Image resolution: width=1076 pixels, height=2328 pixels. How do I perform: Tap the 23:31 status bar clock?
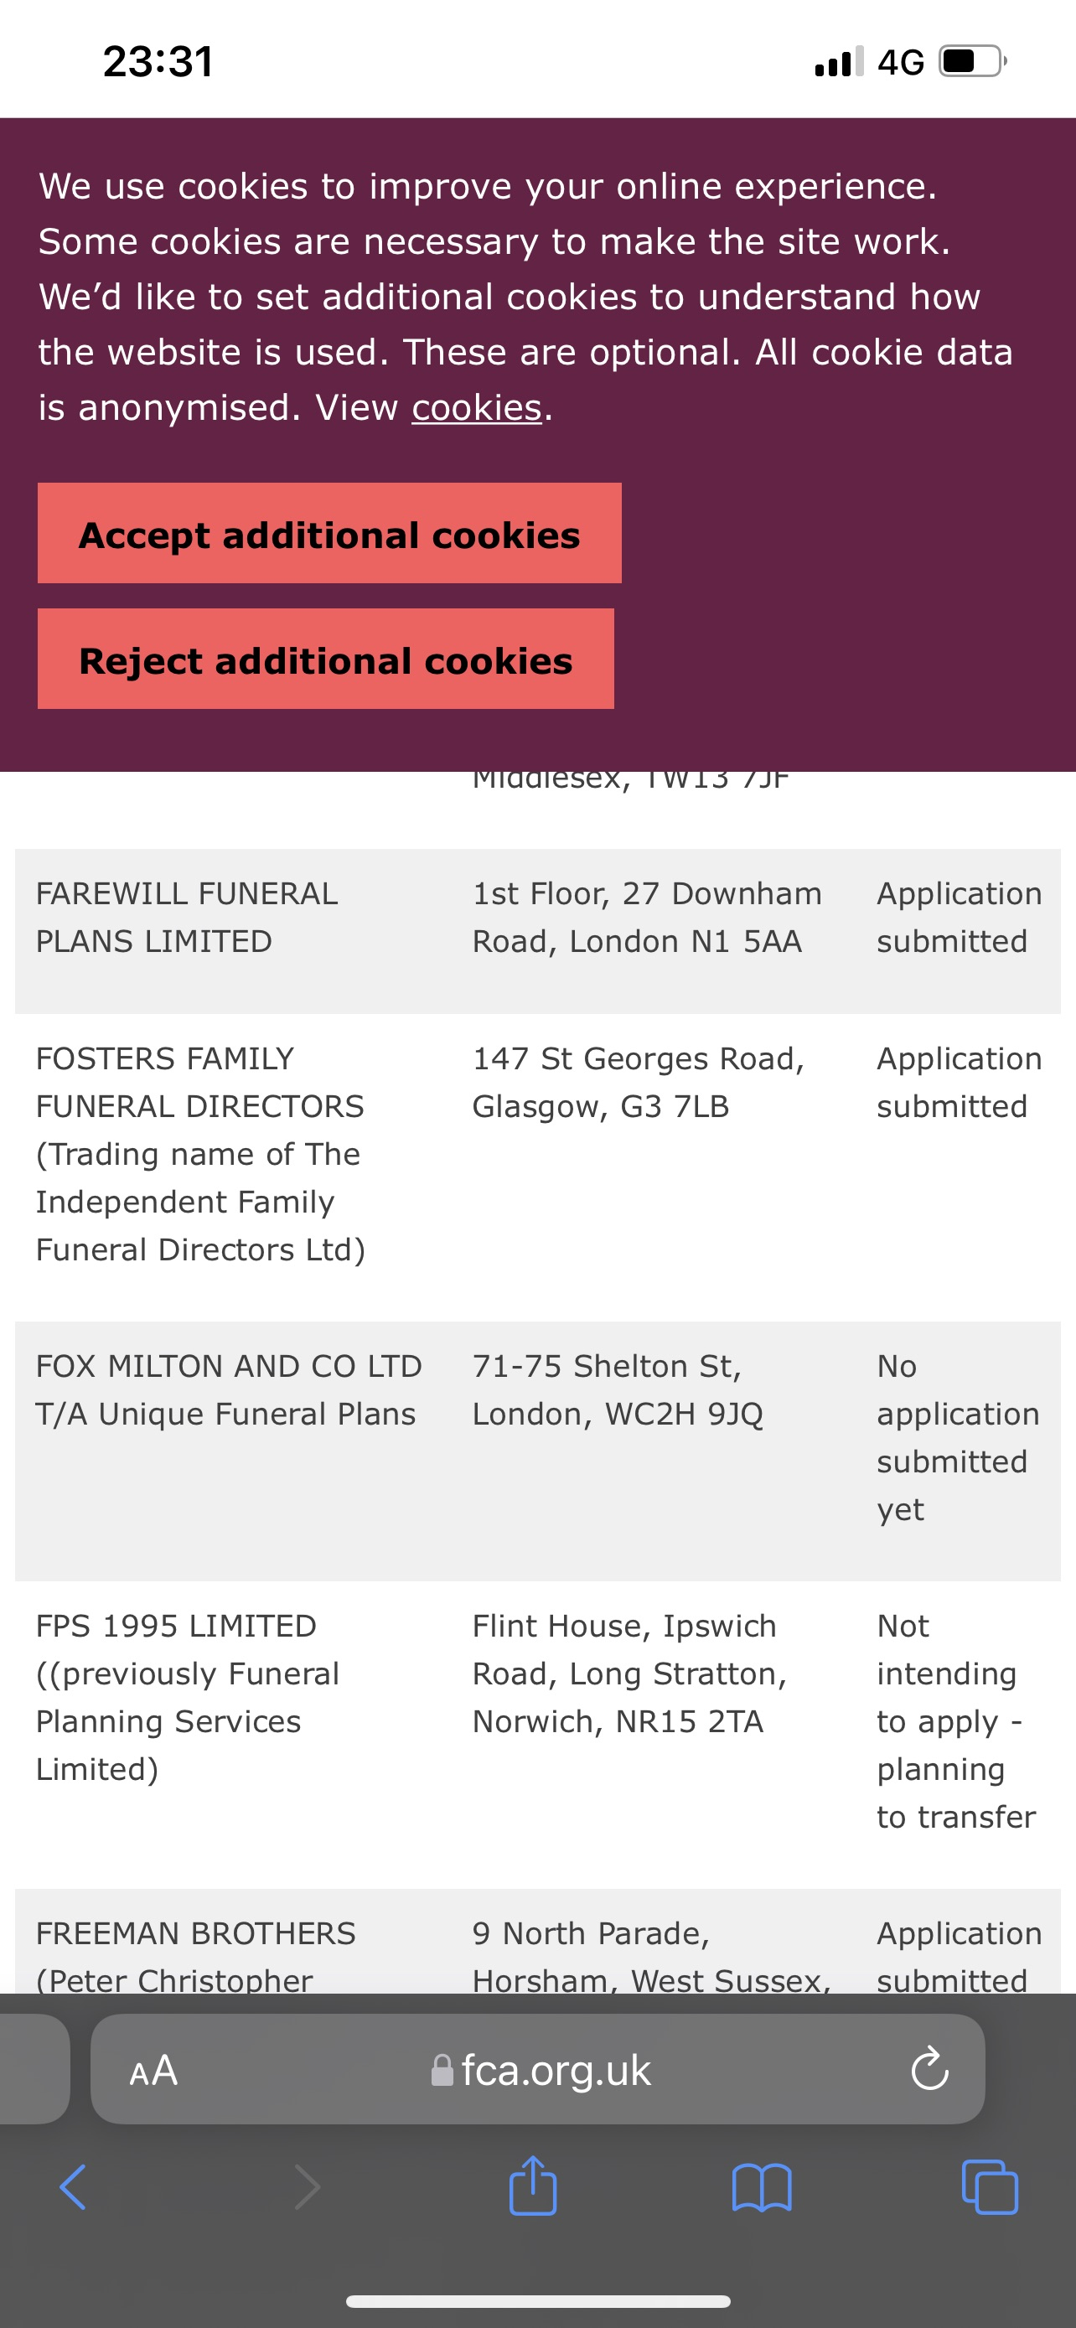[x=158, y=61]
